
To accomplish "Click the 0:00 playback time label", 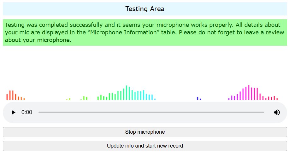I will (27, 112).
